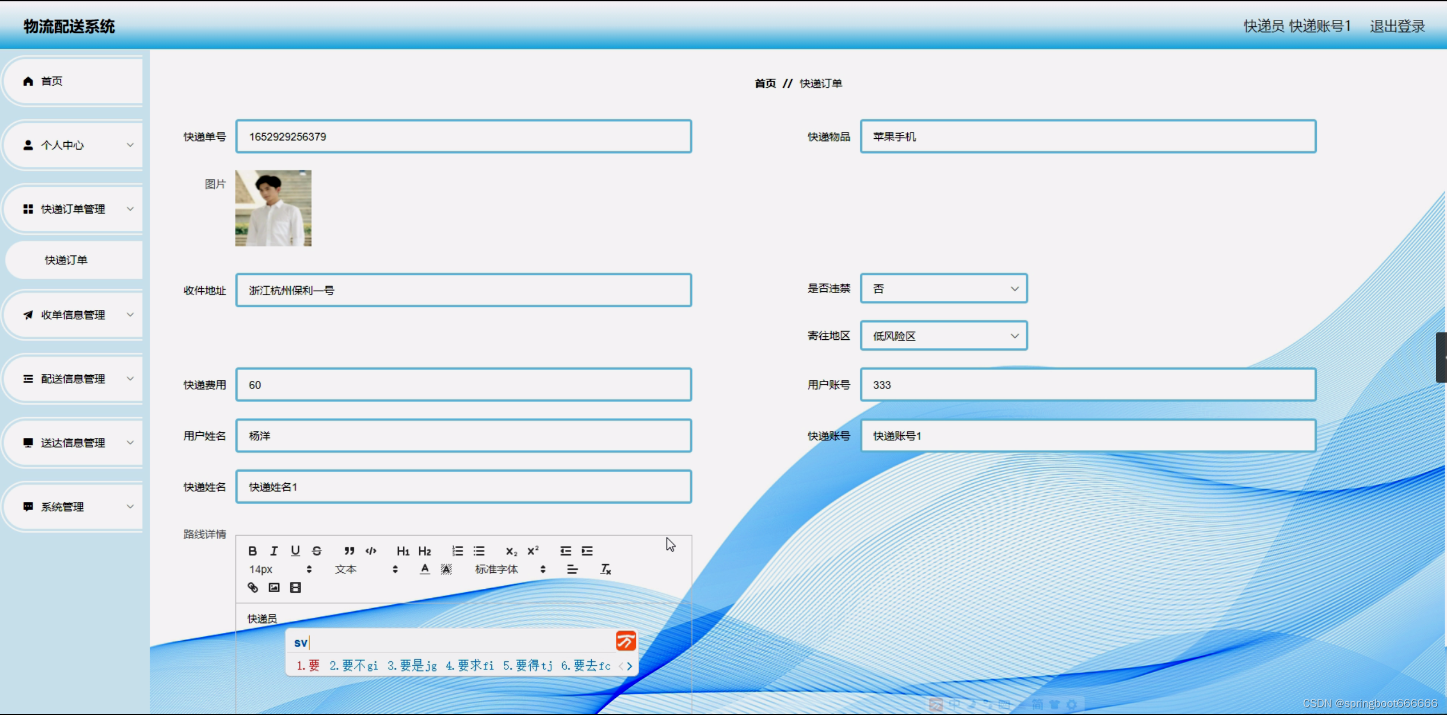
Task: Go to 首页 in the sidebar
Action: coord(51,81)
